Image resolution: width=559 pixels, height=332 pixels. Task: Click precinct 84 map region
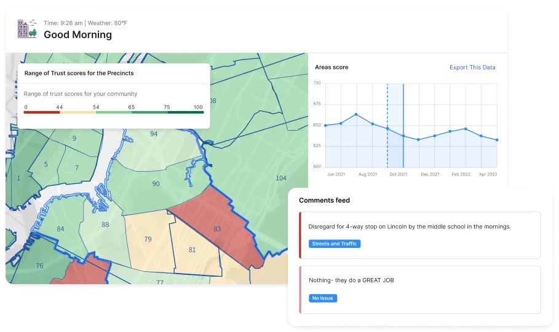(x=61, y=229)
